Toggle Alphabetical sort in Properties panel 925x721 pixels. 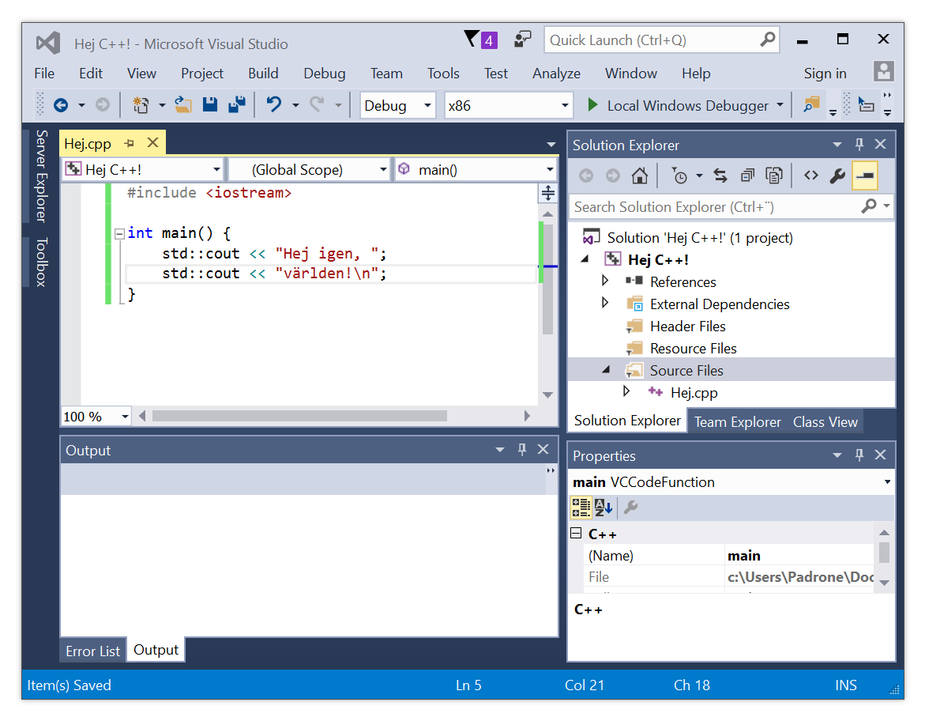(604, 508)
